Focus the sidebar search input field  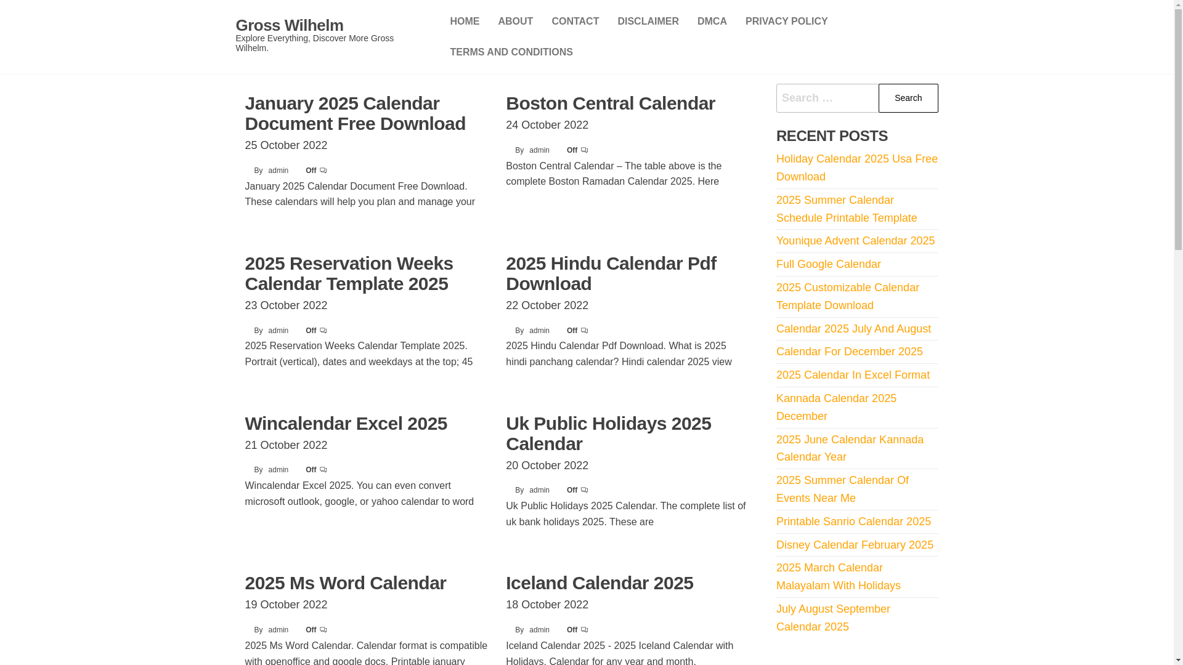coord(827,98)
